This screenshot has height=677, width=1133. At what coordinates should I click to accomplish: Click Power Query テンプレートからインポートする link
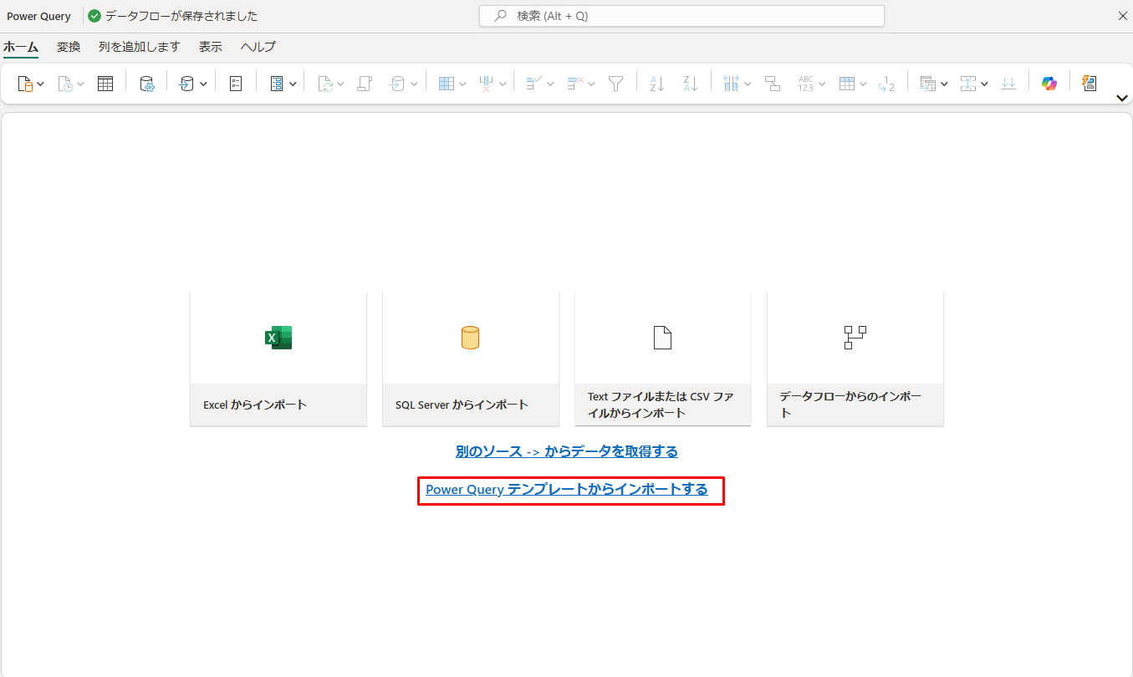pos(566,490)
